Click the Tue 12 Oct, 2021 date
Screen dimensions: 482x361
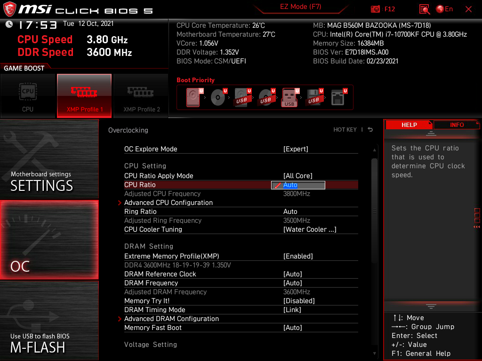(x=88, y=24)
